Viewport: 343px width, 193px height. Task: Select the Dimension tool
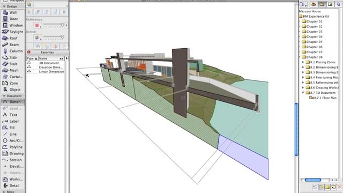tap(13, 102)
